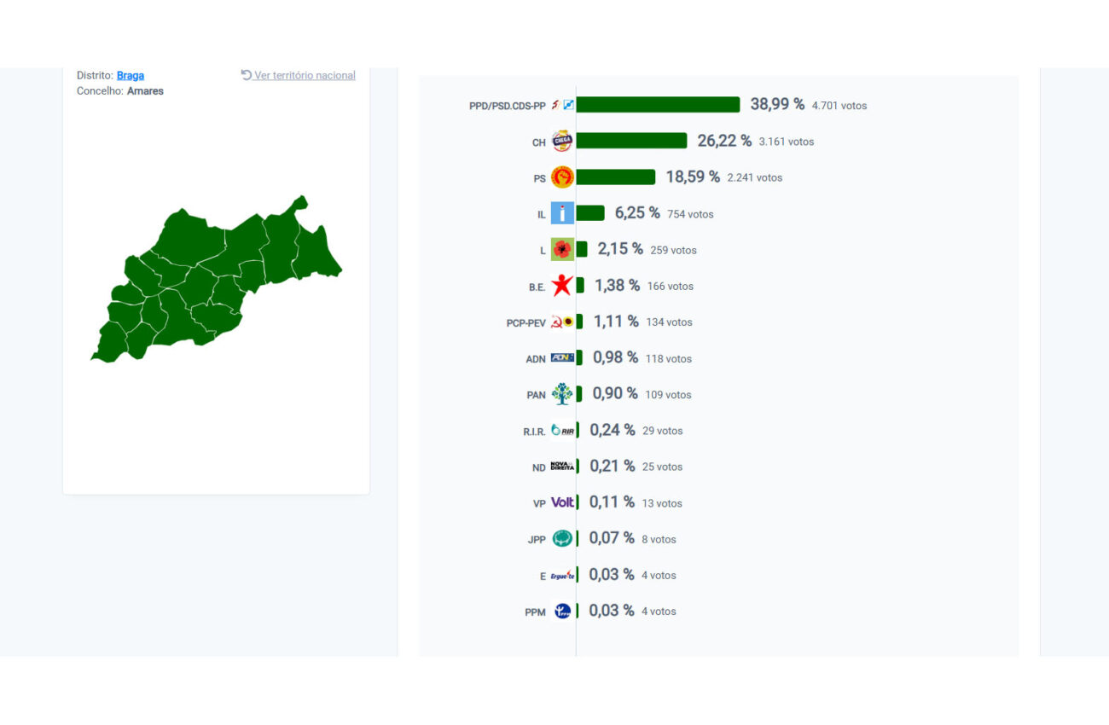This screenshot has height=725, width=1109.
Task: Select the Nova Direita logo
Action: click(562, 466)
